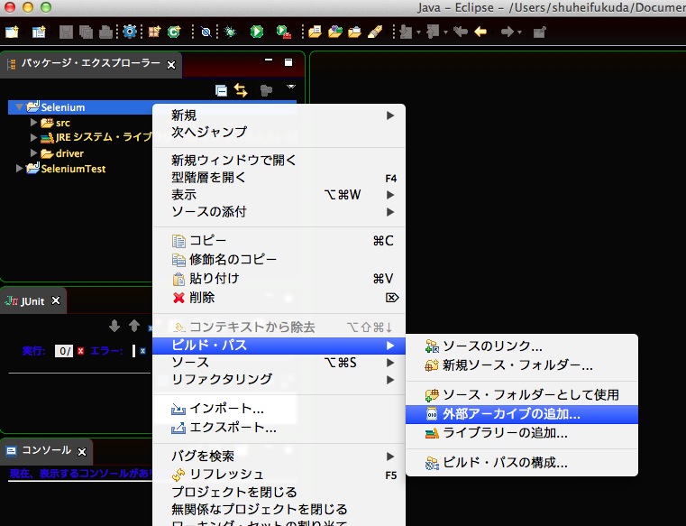Choose ソース・フォルダーとして使用

pos(522,394)
